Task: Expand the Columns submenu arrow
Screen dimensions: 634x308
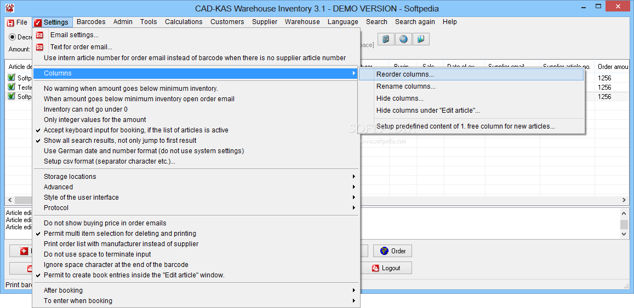Action: (x=354, y=73)
